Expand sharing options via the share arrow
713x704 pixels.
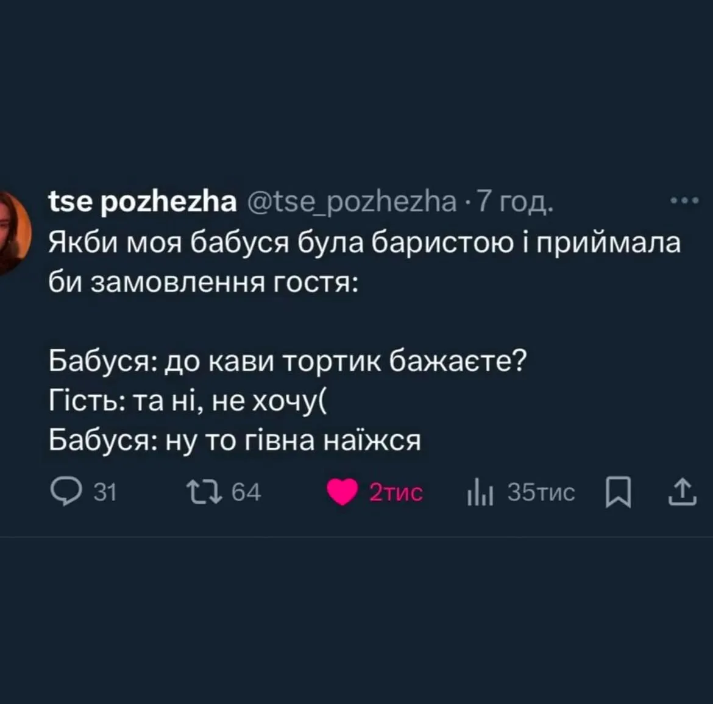684,491
